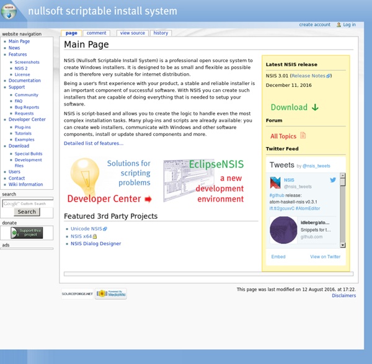372x364 pixels.
Task: Click the NSIS avatar in the tweet
Action: point(275,183)
